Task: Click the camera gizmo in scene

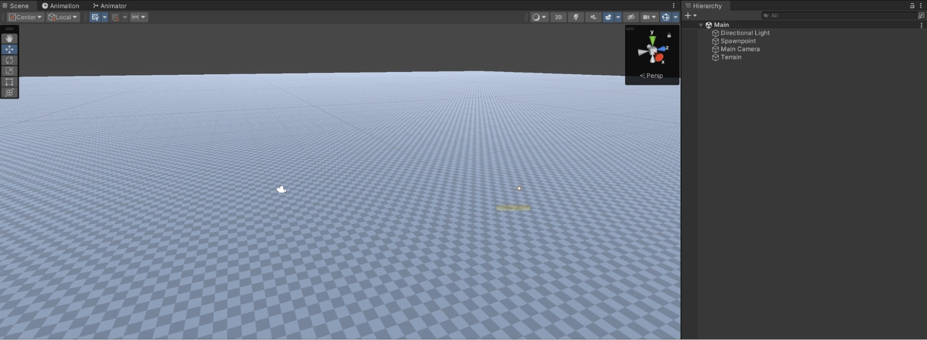Action: point(281,189)
